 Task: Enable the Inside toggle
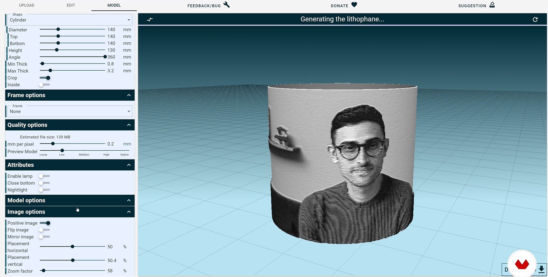[x=44, y=85]
